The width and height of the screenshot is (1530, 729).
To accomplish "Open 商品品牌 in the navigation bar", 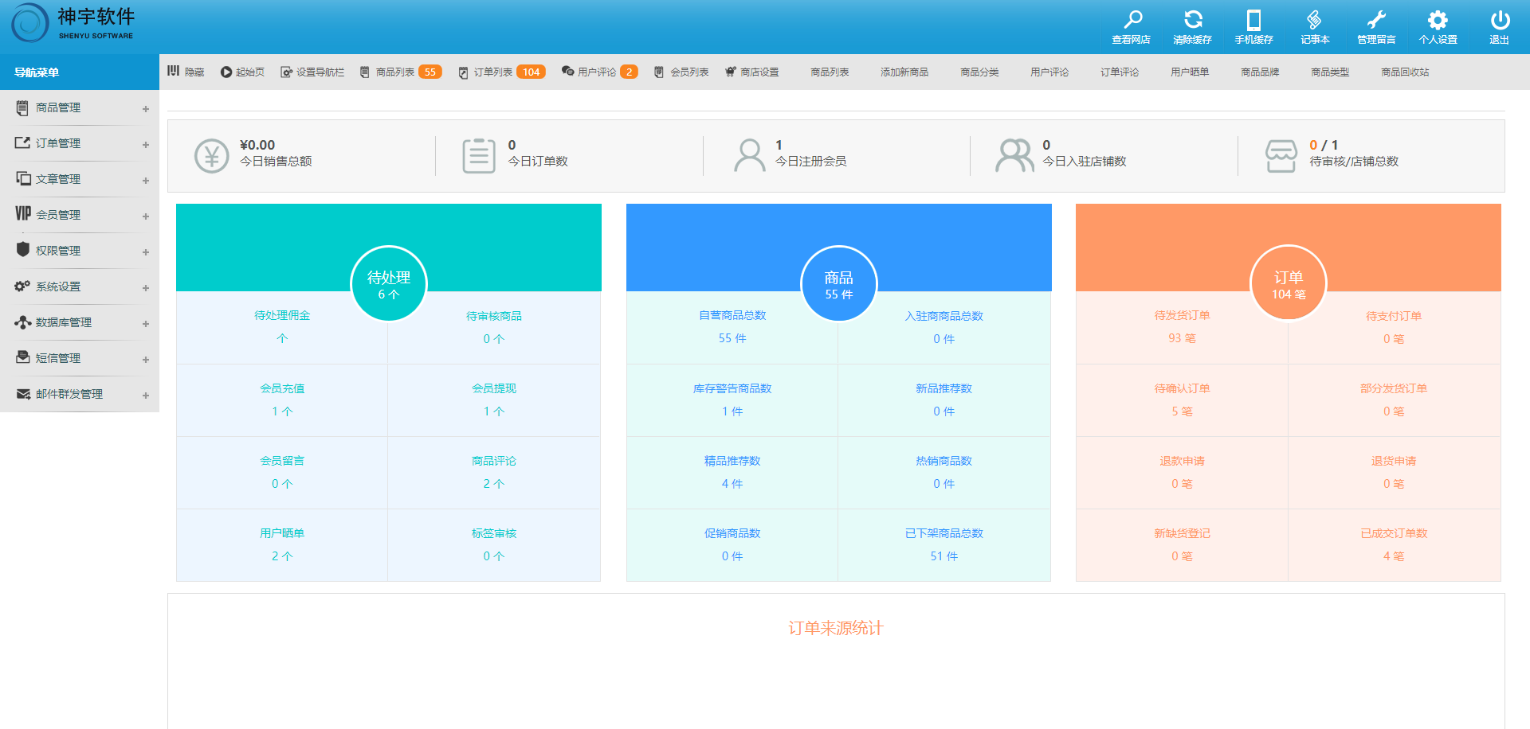I will [1260, 72].
